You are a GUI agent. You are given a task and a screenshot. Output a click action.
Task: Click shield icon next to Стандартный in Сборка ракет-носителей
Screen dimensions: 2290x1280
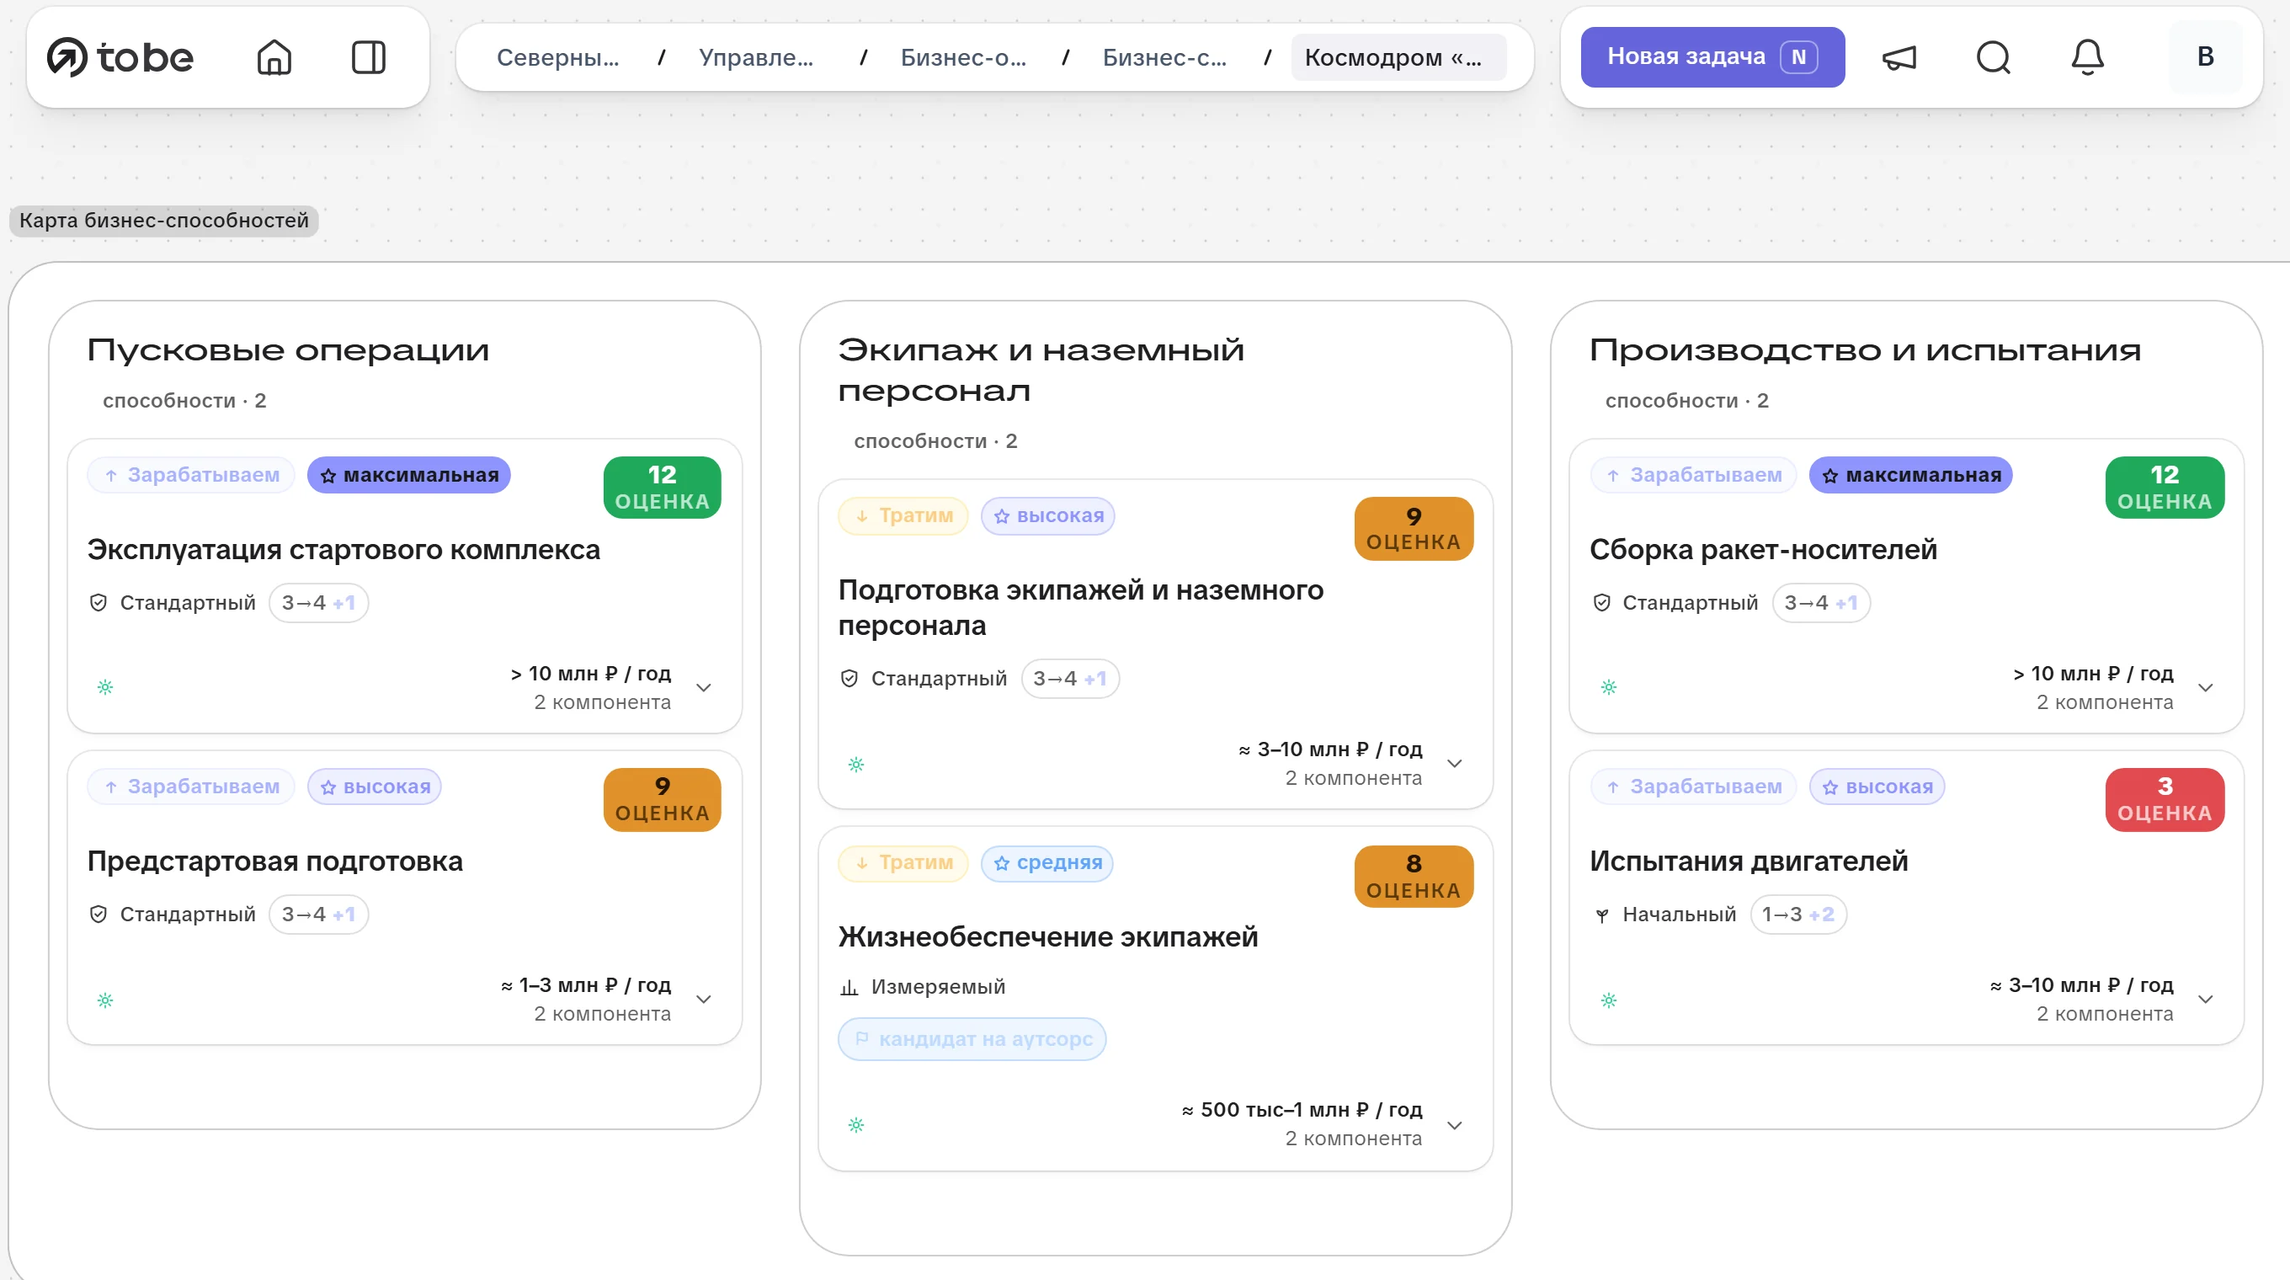click(1601, 603)
